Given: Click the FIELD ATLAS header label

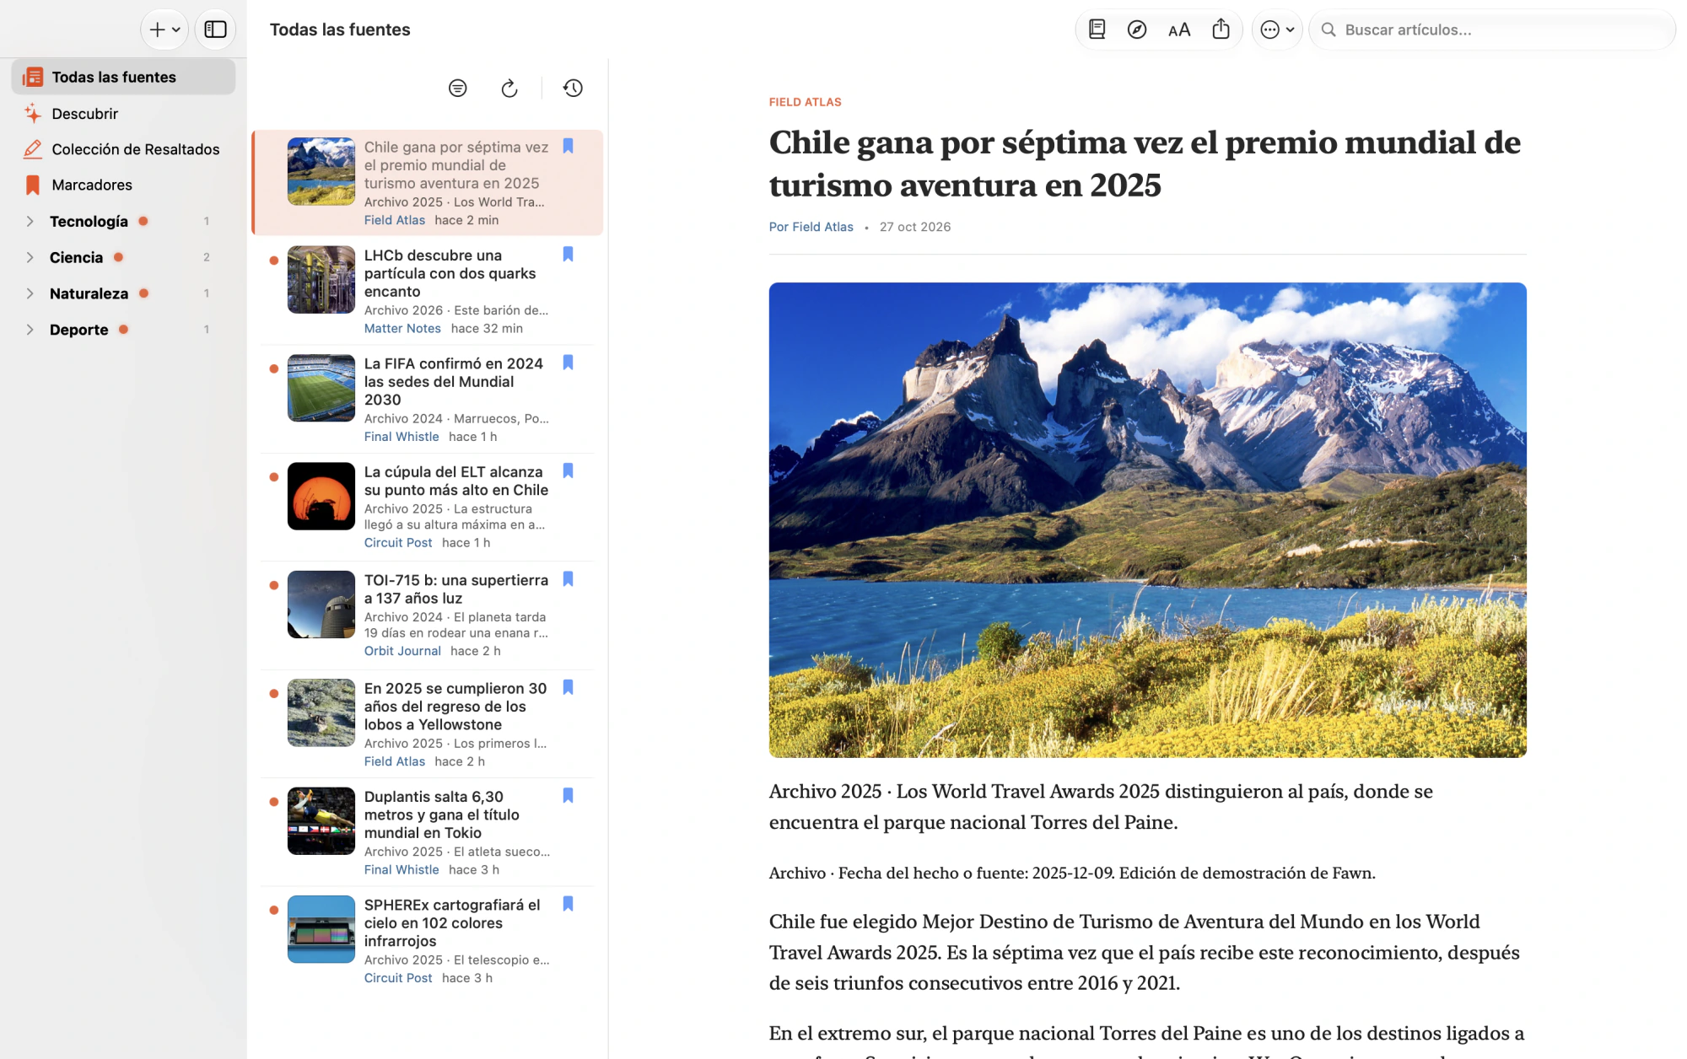Looking at the screenshot, I should 805,102.
